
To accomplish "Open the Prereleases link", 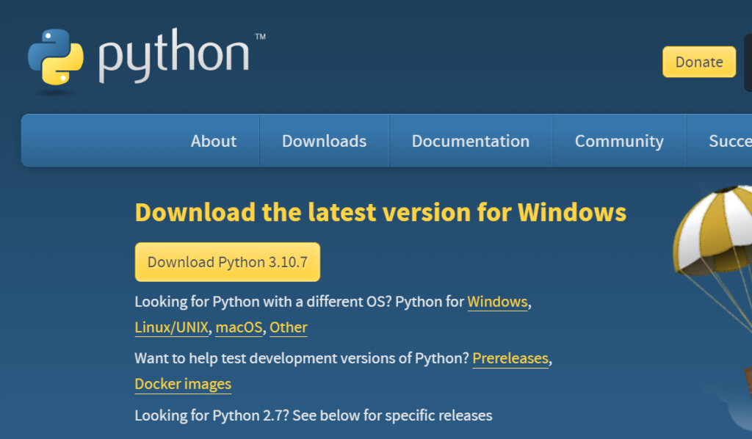I will click(510, 358).
